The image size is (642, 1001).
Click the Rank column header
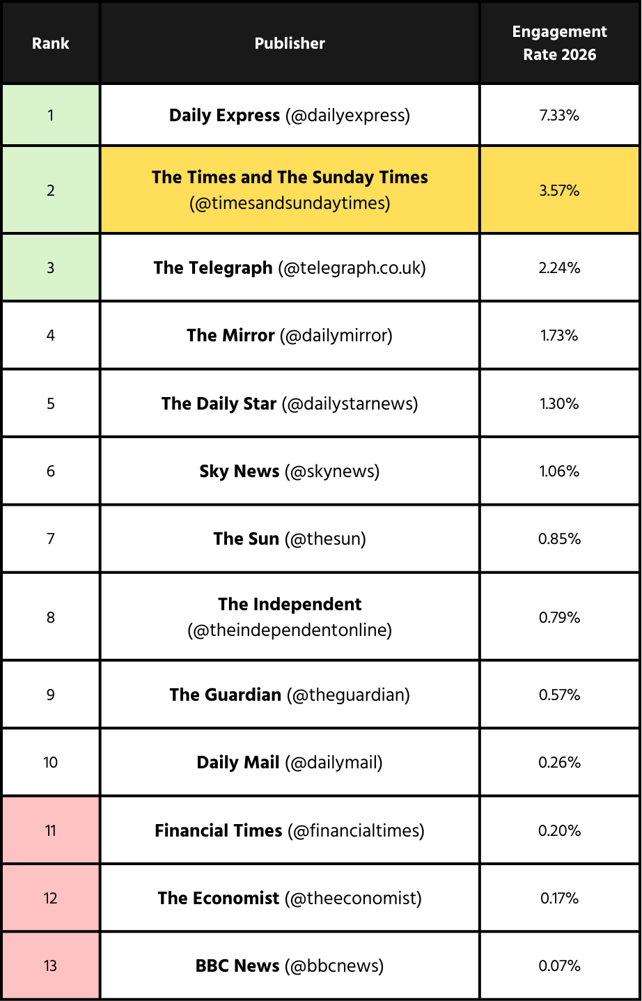[x=51, y=43]
